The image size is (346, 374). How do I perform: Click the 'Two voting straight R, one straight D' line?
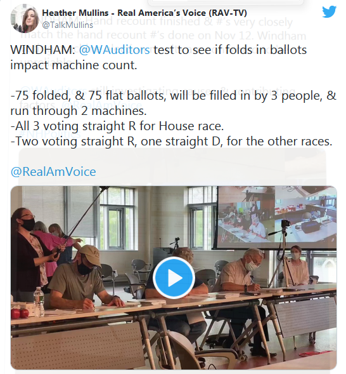(x=171, y=141)
